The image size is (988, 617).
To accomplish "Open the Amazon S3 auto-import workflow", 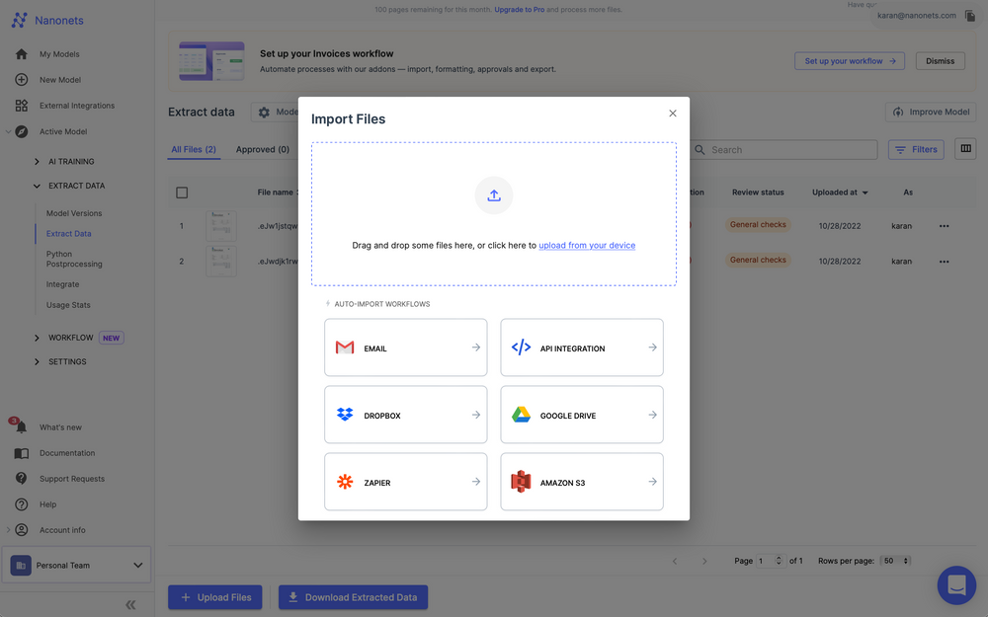I will point(581,482).
